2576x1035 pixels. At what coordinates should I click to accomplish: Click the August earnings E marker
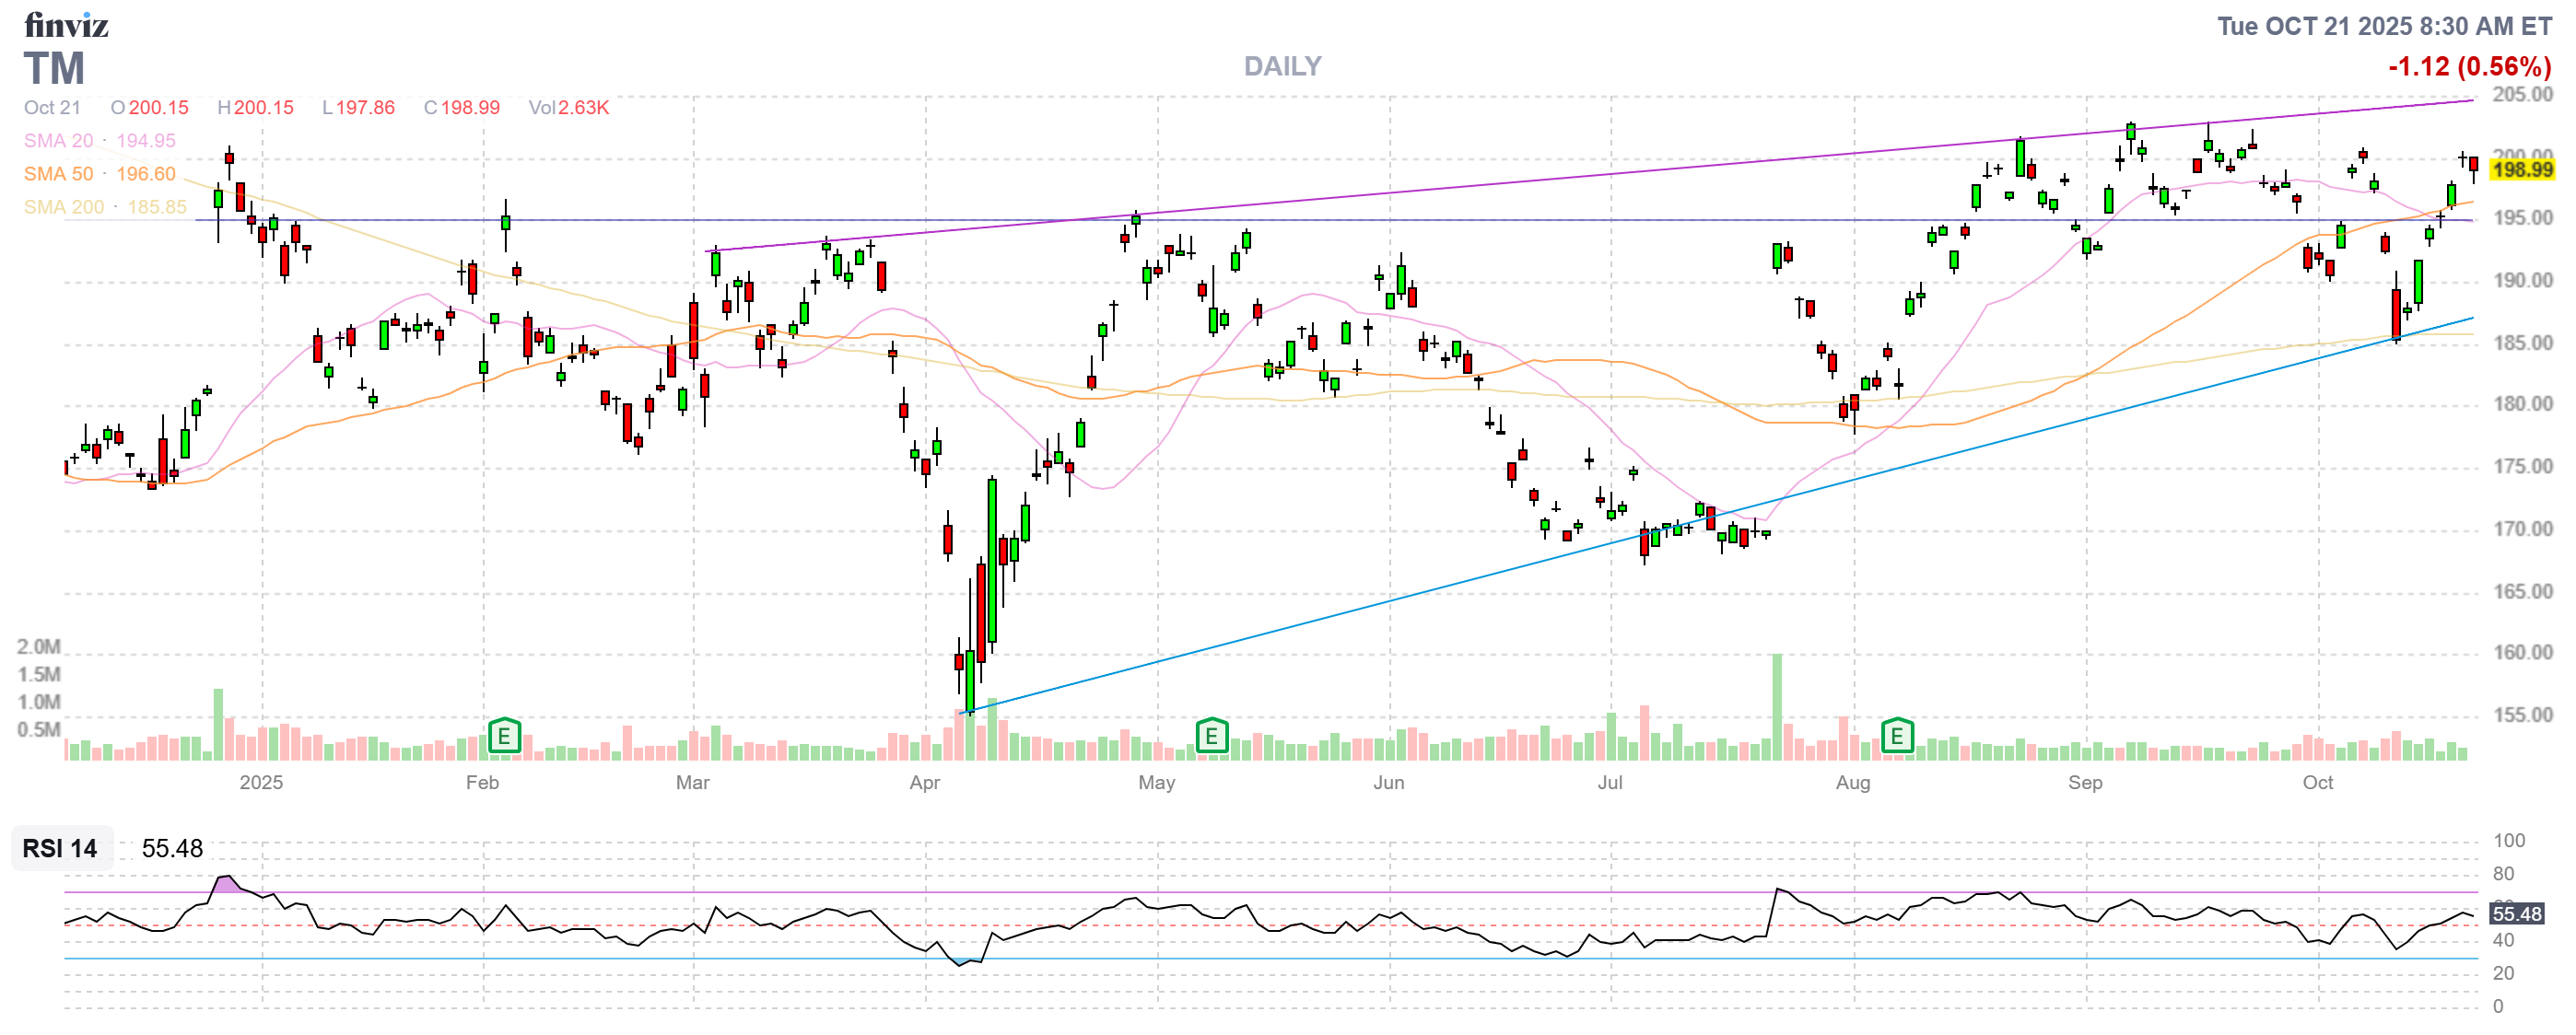coord(1896,738)
